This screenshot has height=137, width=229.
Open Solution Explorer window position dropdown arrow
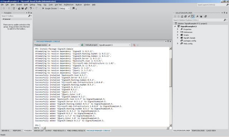pyautogui.click(x=222, y=13)
